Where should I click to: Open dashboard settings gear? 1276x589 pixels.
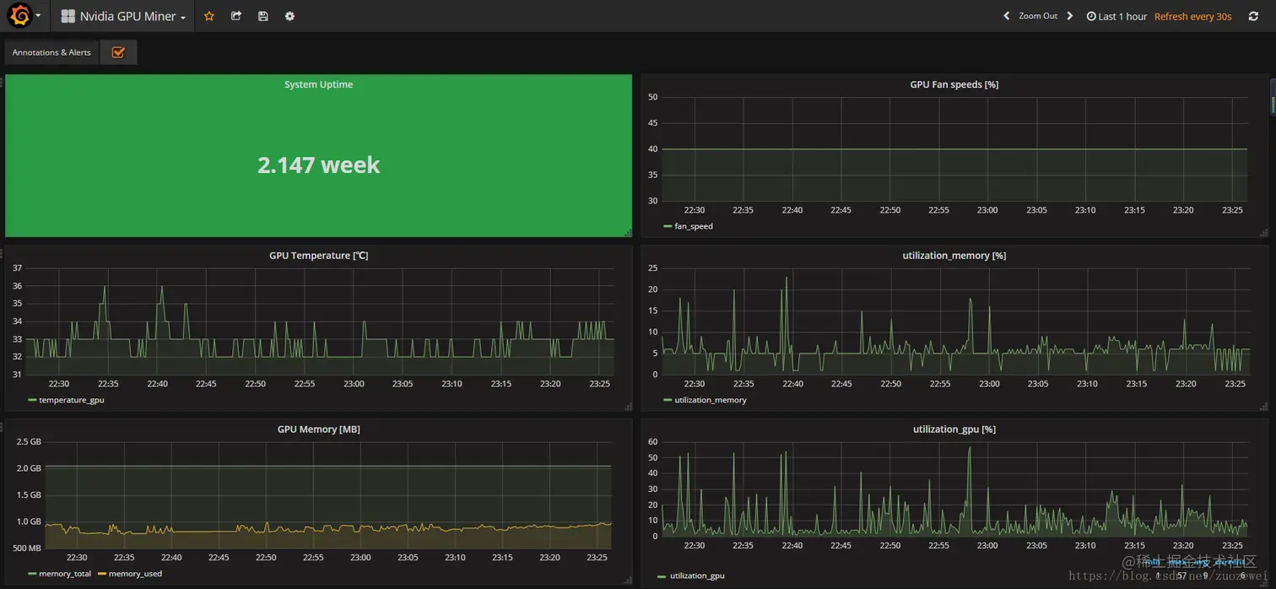click(x=289, y=16)
